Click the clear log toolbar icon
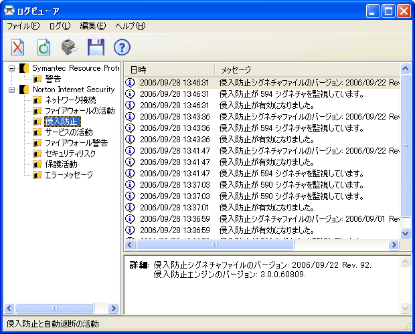415x334 pixels. click(x=17, y=47)
